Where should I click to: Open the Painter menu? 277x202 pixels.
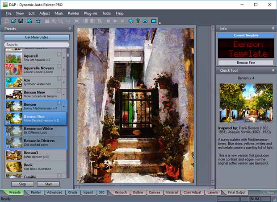click(x=73, y=13)
